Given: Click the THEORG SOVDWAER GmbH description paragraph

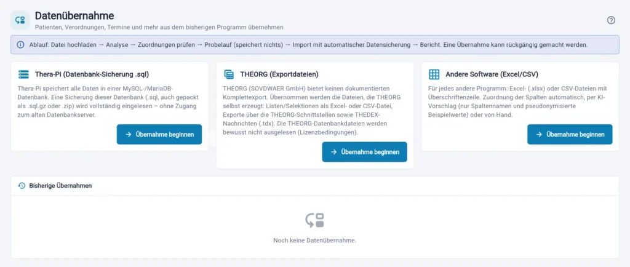Looking at the screenshot, I should pyautogui.click(x=312, y=110).
